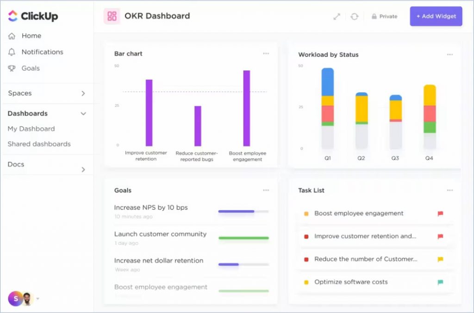Click red flag on Boost employee engagement task
Screen dimensions: 474x313
click(440, 213)
